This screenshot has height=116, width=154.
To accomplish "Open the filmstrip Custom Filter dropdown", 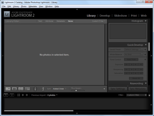I will tap(136, 95).
